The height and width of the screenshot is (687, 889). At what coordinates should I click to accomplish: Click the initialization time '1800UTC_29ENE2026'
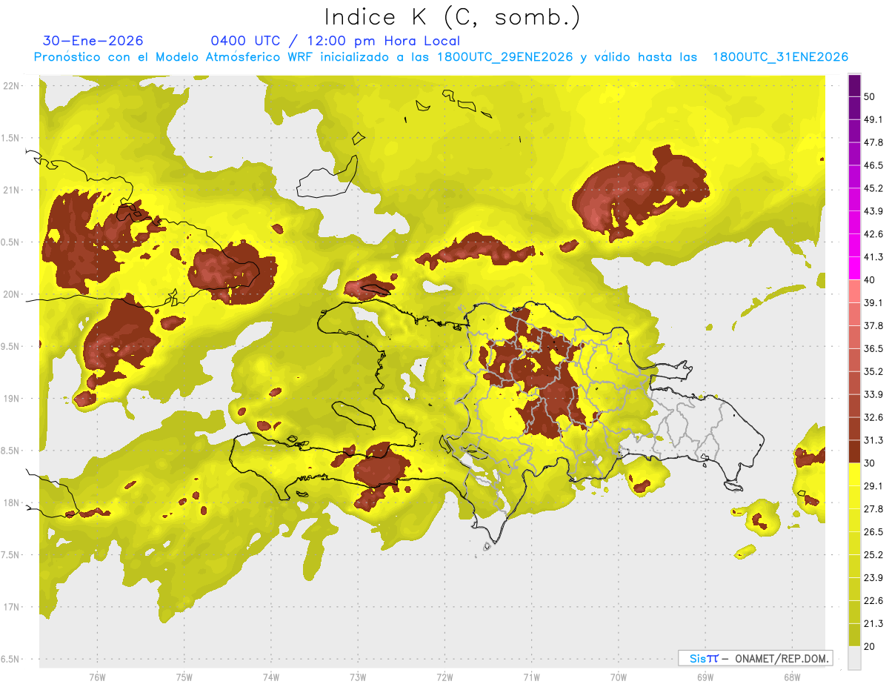(505, 57)
